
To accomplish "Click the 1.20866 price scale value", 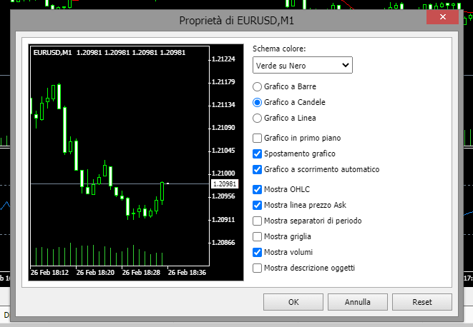I will tap(223, 243).
